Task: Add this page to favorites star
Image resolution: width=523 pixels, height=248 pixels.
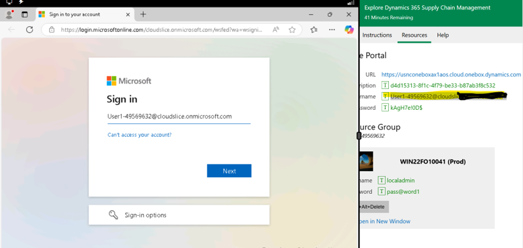Action: click(x=292, y=30)
